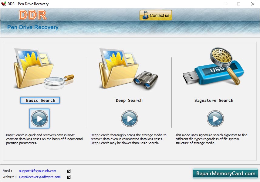This screenshot has height=182, width=260.
Task: Click the Signature Search description paragraph
Action: tap(211, 139)
